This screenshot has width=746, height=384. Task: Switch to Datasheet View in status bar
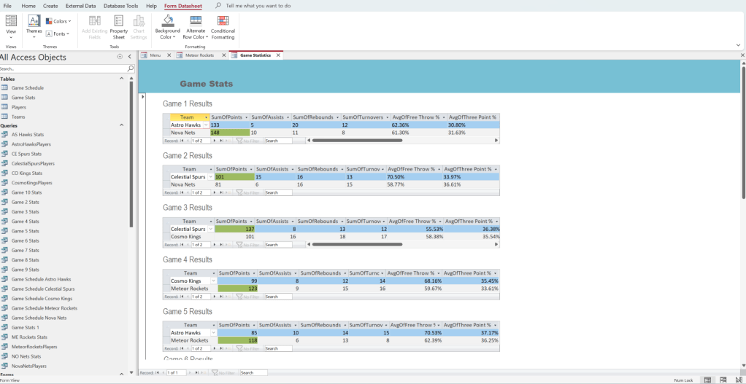click(x=723, y=380)
